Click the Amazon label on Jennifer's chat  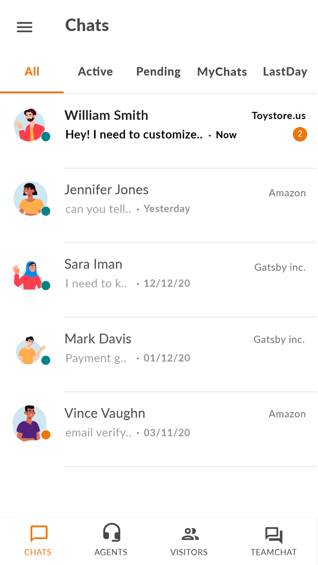(x=287, y=193)
